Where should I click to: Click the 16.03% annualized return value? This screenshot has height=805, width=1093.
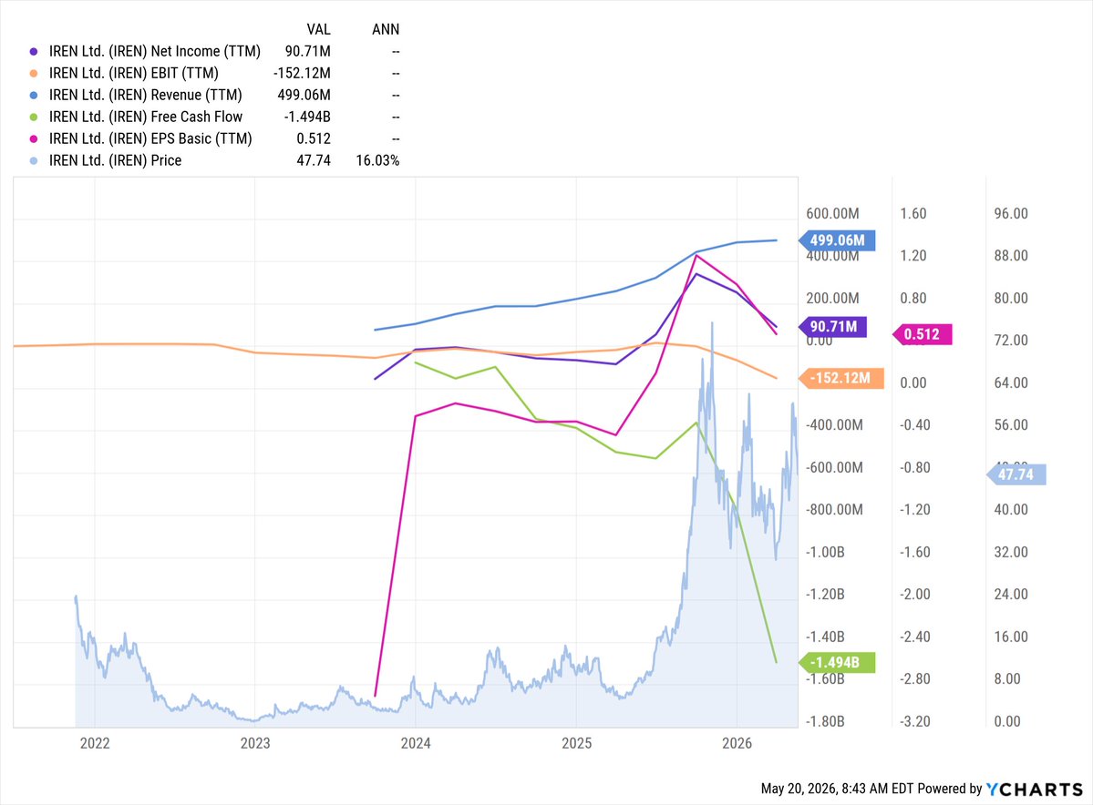coord(377,160)
